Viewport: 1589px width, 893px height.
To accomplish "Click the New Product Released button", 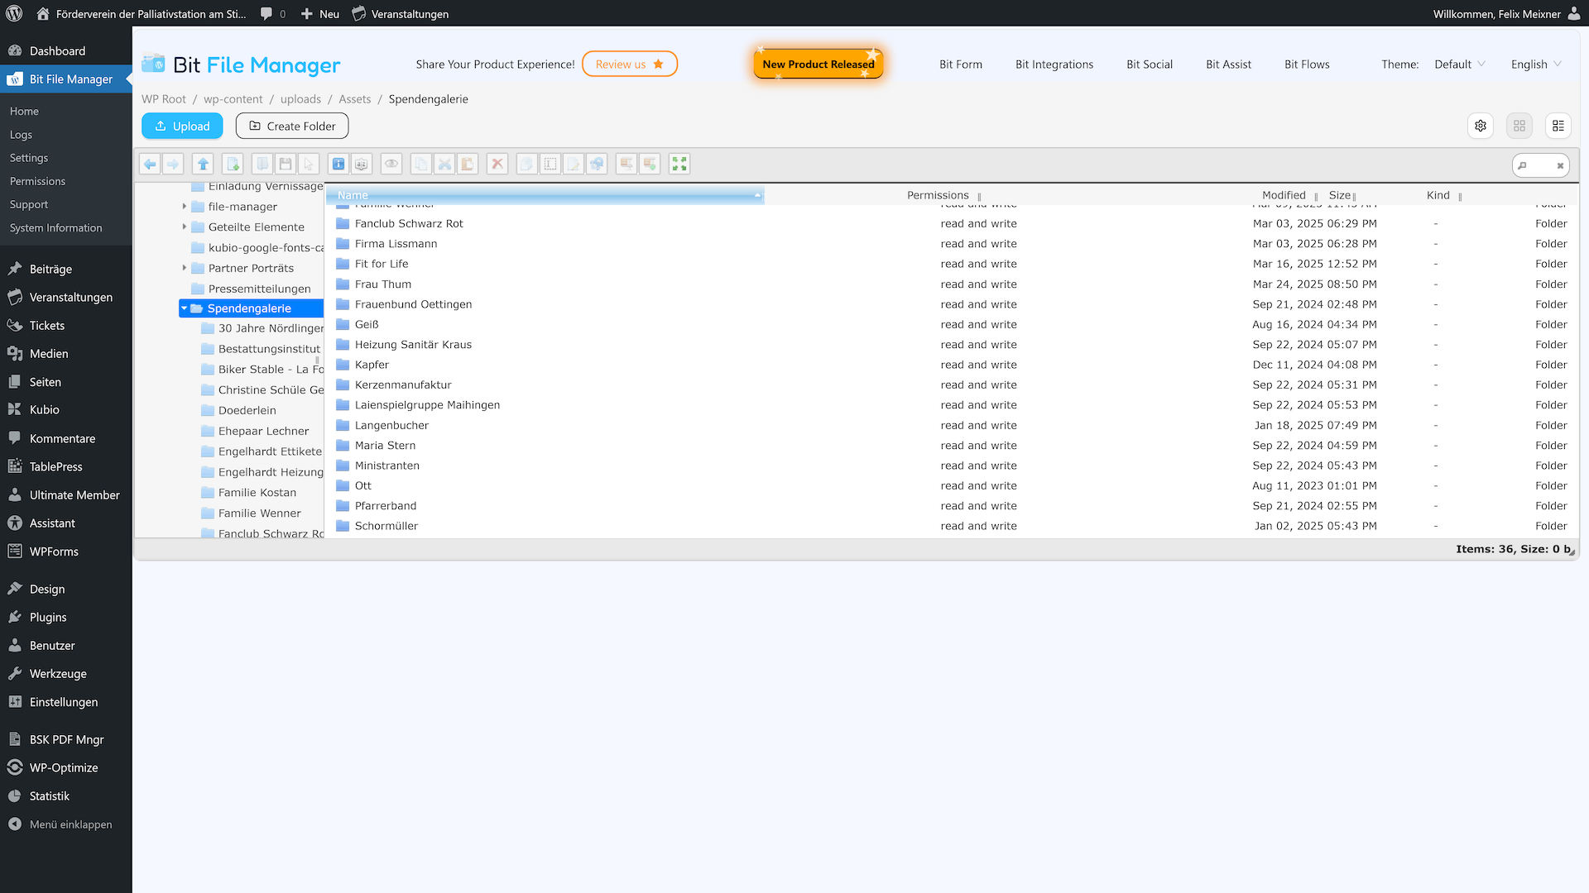I will coord(819,64).
